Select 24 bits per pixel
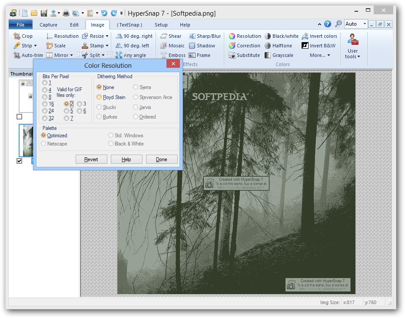Screen dimensions: 405x318 pos(45,111)
